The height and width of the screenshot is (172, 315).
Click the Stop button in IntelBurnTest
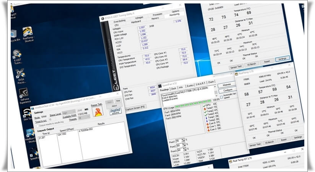point(118,101)
